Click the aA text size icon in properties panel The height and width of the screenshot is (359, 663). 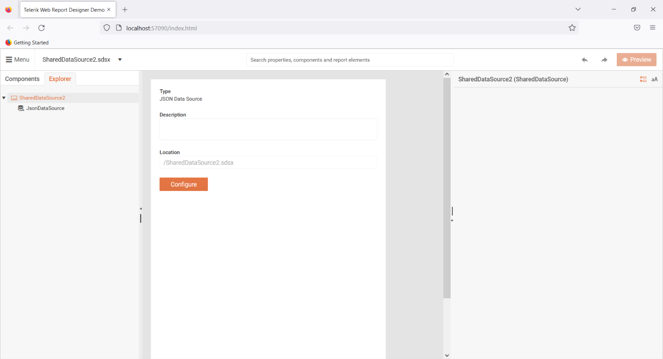654,79
